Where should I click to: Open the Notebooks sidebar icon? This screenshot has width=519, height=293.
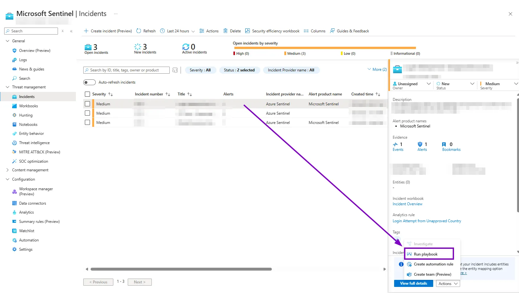[x=14, y=125]
